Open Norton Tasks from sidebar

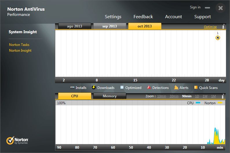point(19,45)
